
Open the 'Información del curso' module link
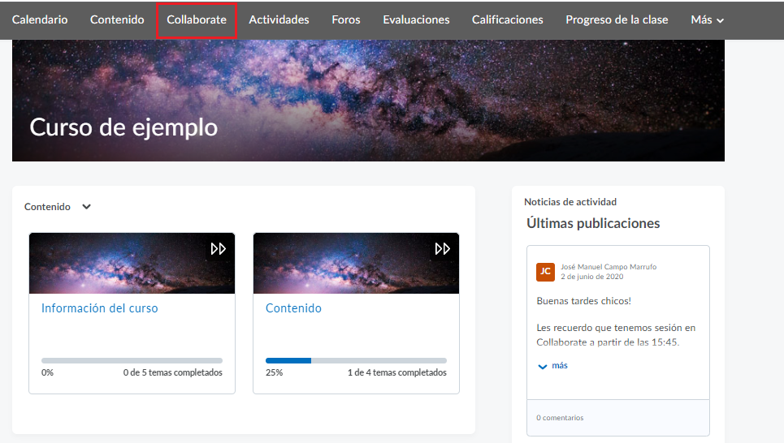99,308
